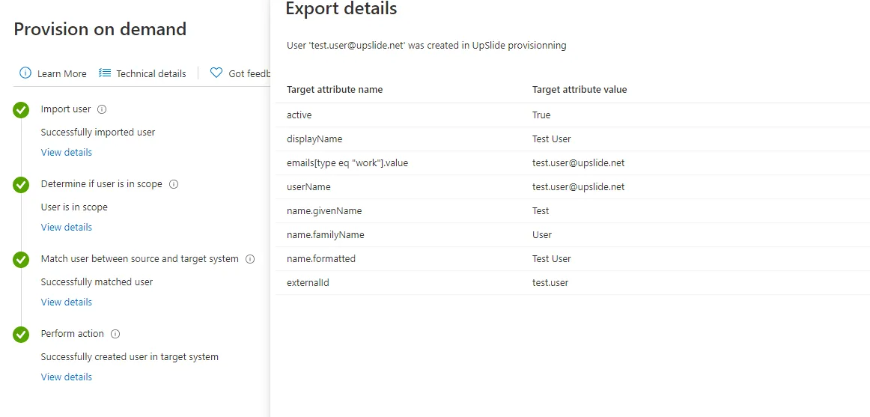Open View details under Successfully matched user

(x=67, y=302)
